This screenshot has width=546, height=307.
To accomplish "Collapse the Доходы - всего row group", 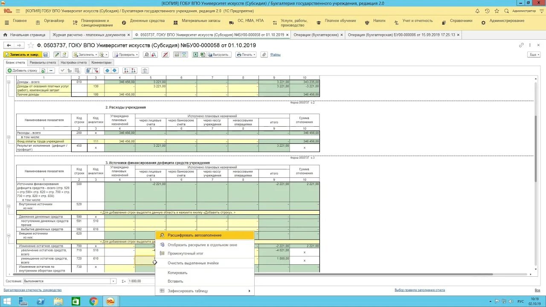I will [9, 82].
